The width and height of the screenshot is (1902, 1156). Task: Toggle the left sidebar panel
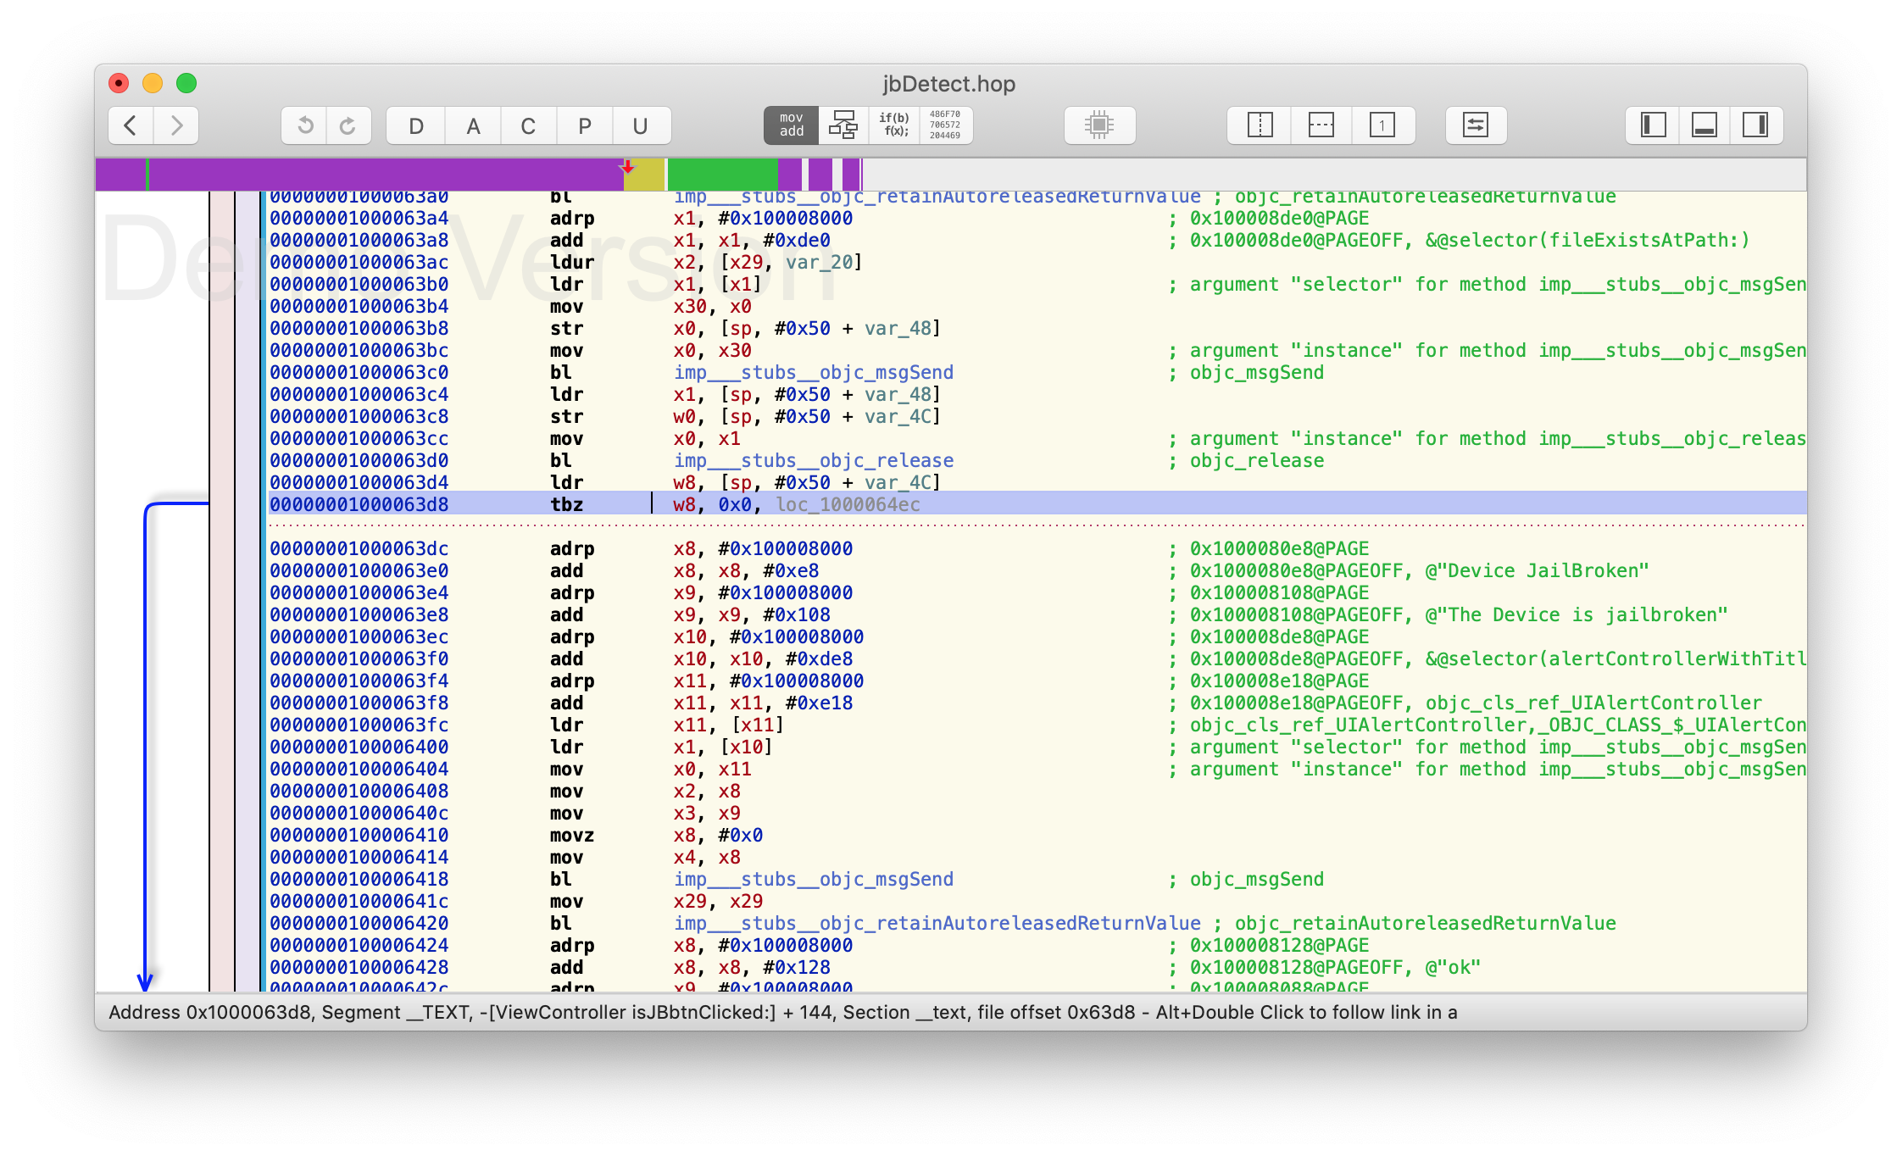(x=1653, y=125)
